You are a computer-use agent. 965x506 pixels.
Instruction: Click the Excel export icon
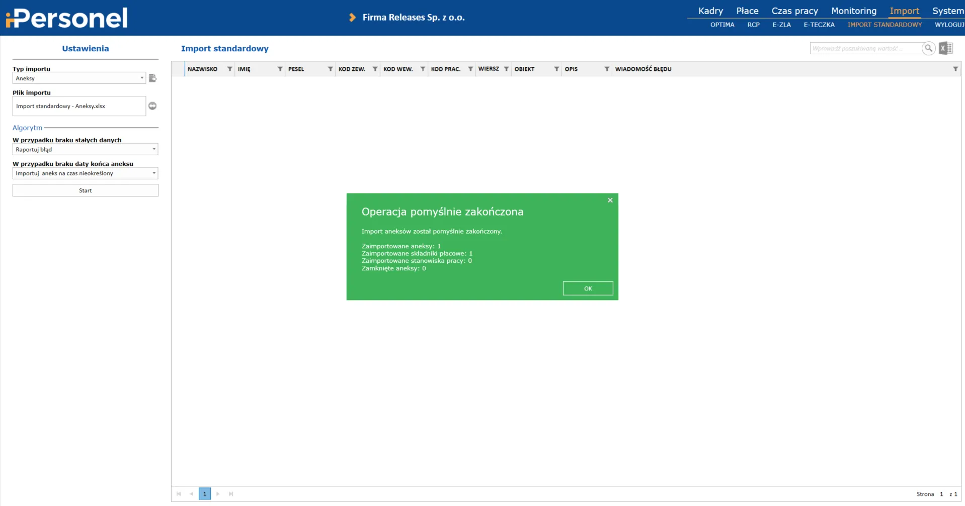(x=946, y=48)
